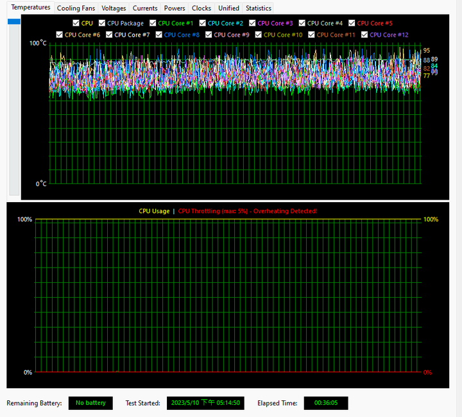This screenshot has width=462, height=417.
Task: Open the Unified tab
Action: tap(228, 8)
